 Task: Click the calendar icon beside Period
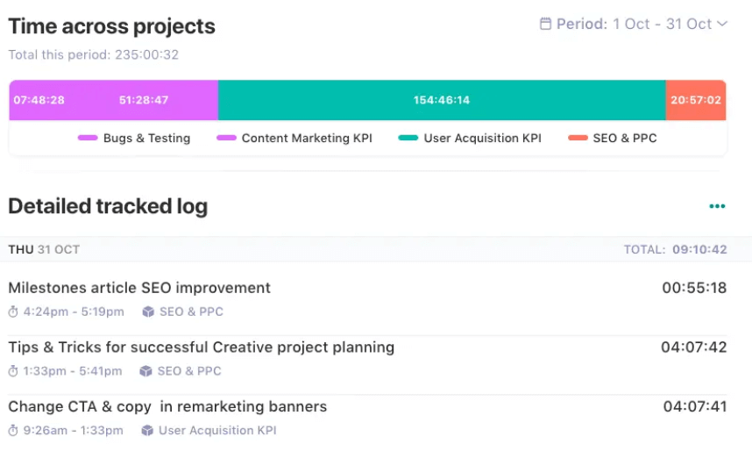pos(545,24)
